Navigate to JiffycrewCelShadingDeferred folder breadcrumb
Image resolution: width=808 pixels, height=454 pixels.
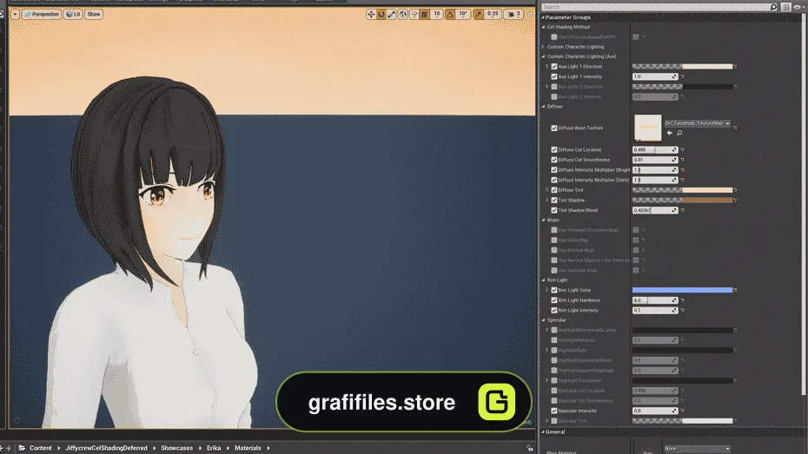coord(106,448)
